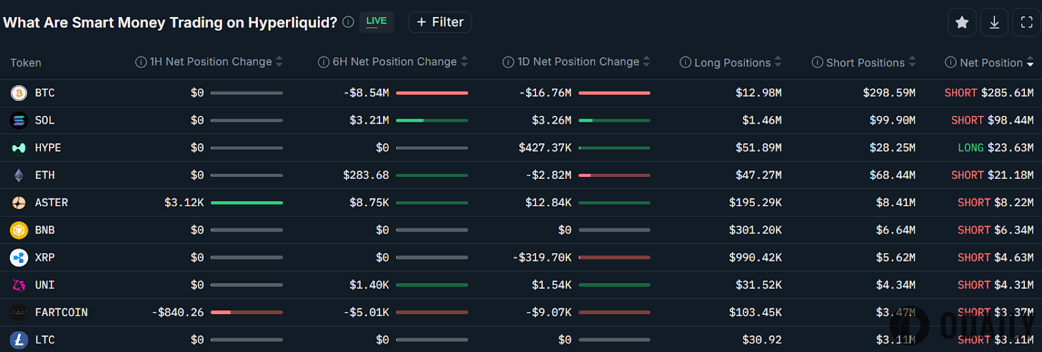Toggle Net Position sort arrow
The image size is (1042, 352).
tap(1030, 62)
